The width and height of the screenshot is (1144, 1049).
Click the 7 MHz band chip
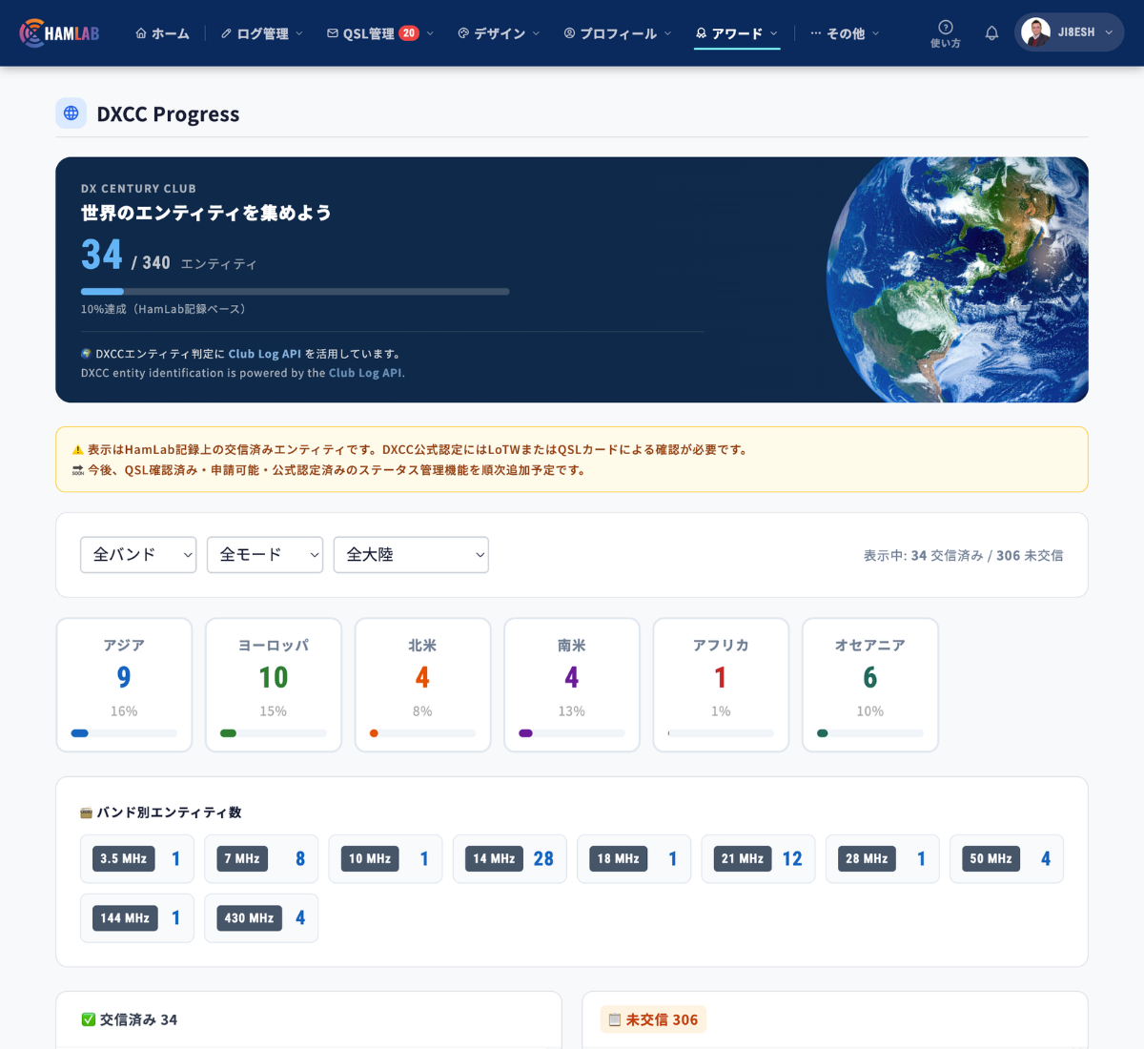click(261, 859)
